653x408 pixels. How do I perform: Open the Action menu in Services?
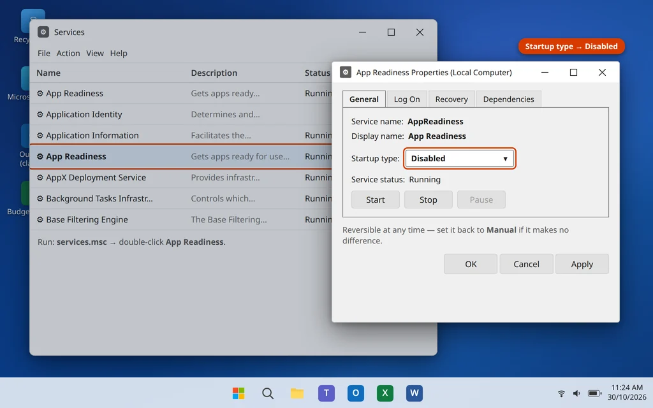point(68,54)
